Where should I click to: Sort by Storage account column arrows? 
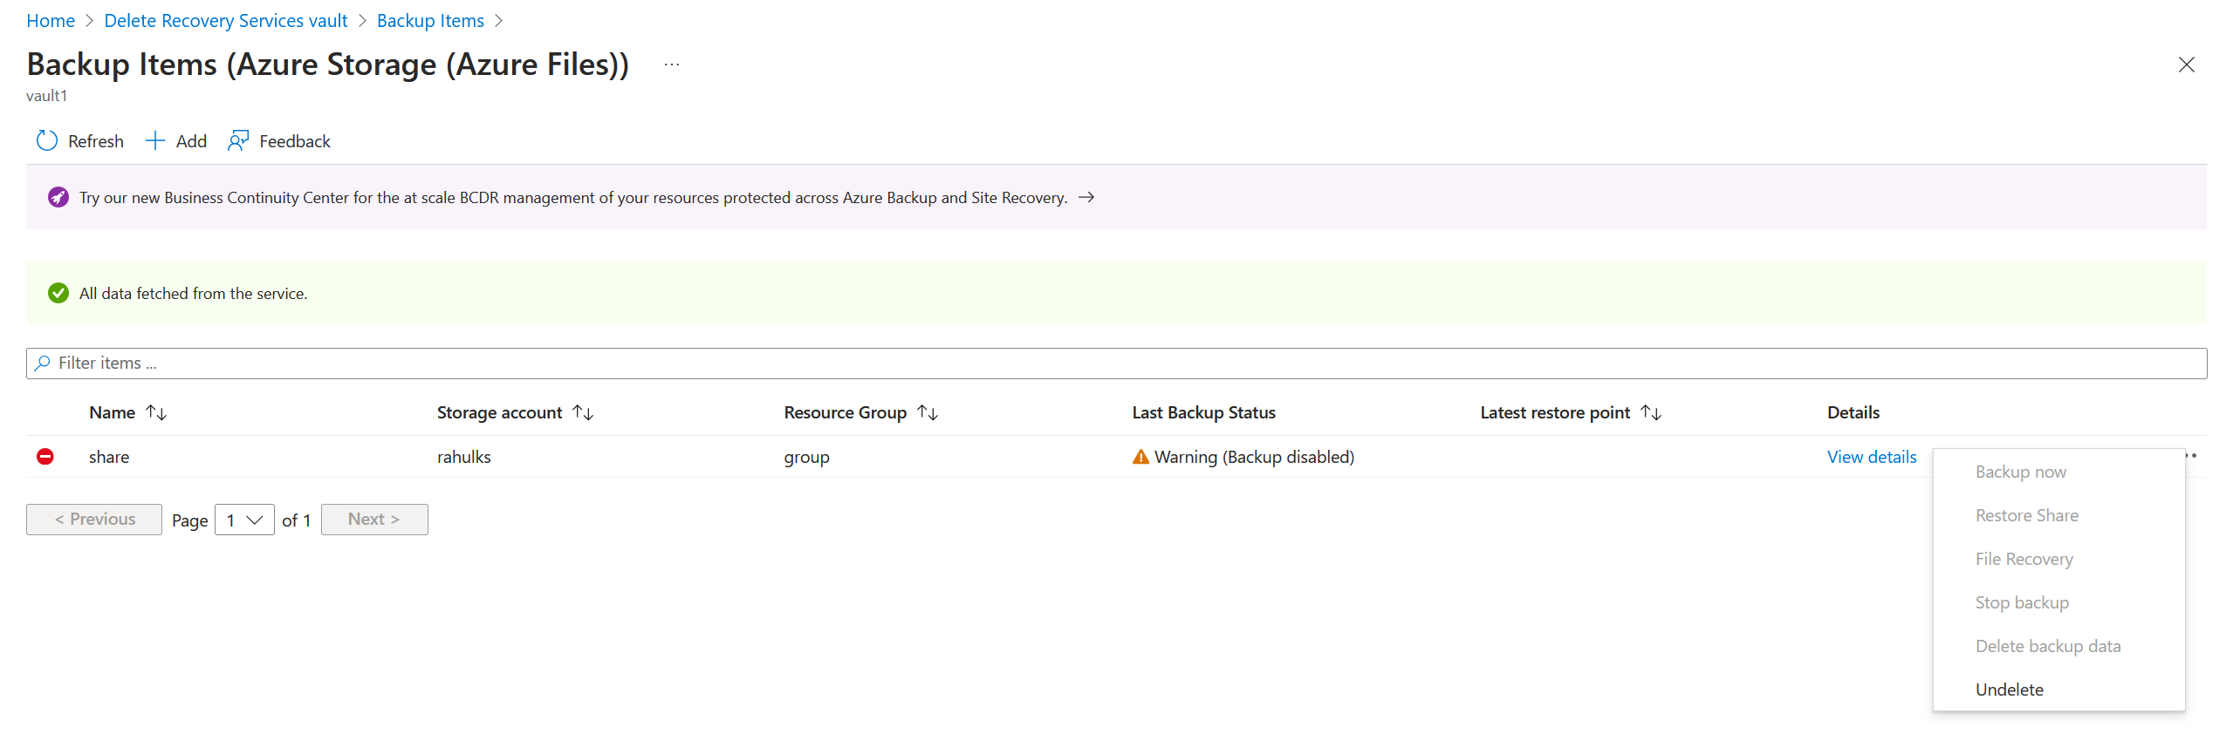[583, 412]
